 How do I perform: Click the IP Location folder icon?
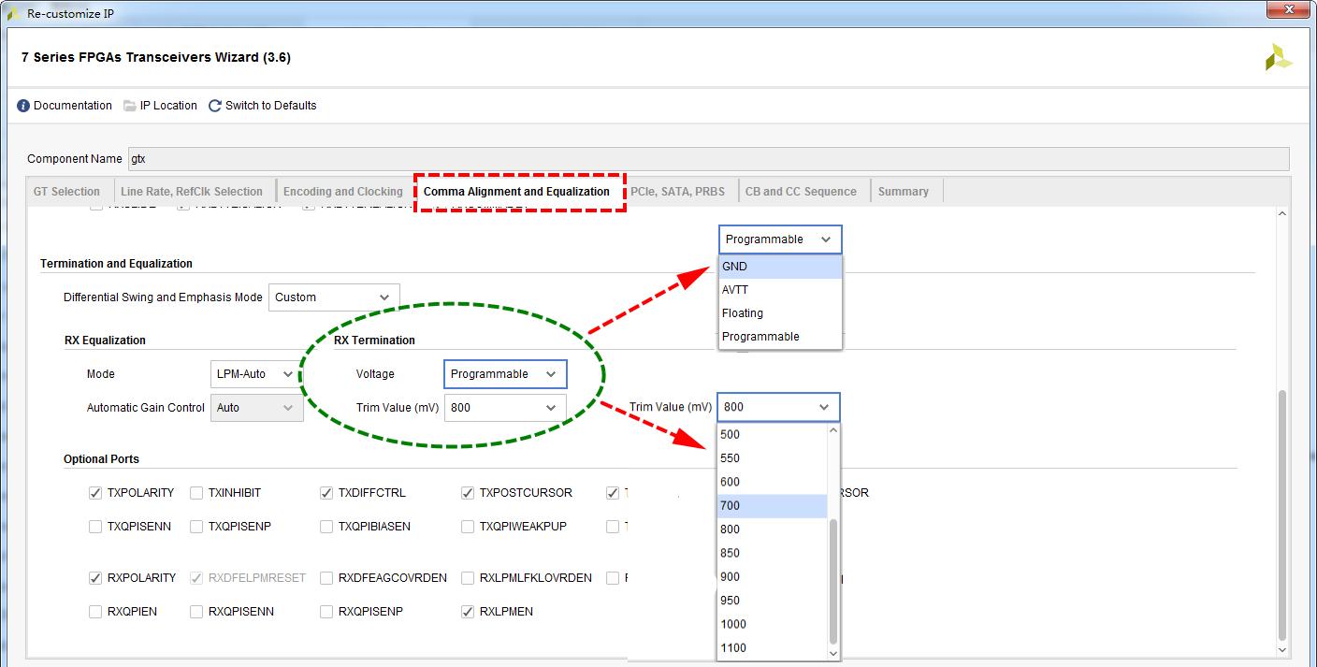[130, 106]
